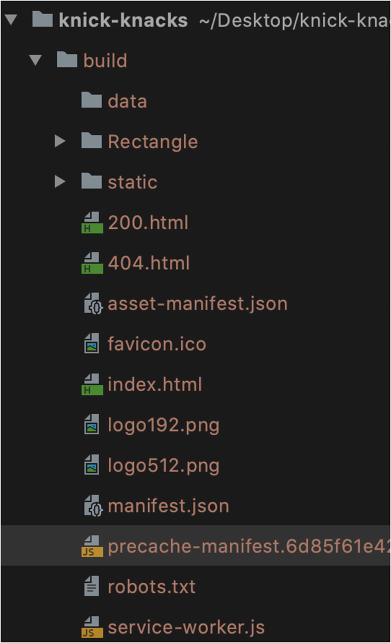Screen dimensions: 391x643
Task: Click the image icon beside logo192.png
Action: pyautogui.click(x=92, y=425)
